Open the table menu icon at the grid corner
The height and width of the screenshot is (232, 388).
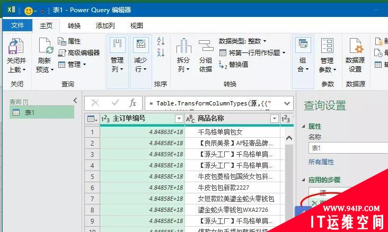click(92, 119)
